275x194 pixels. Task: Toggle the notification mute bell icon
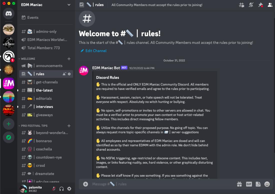(x=251, y=5)
